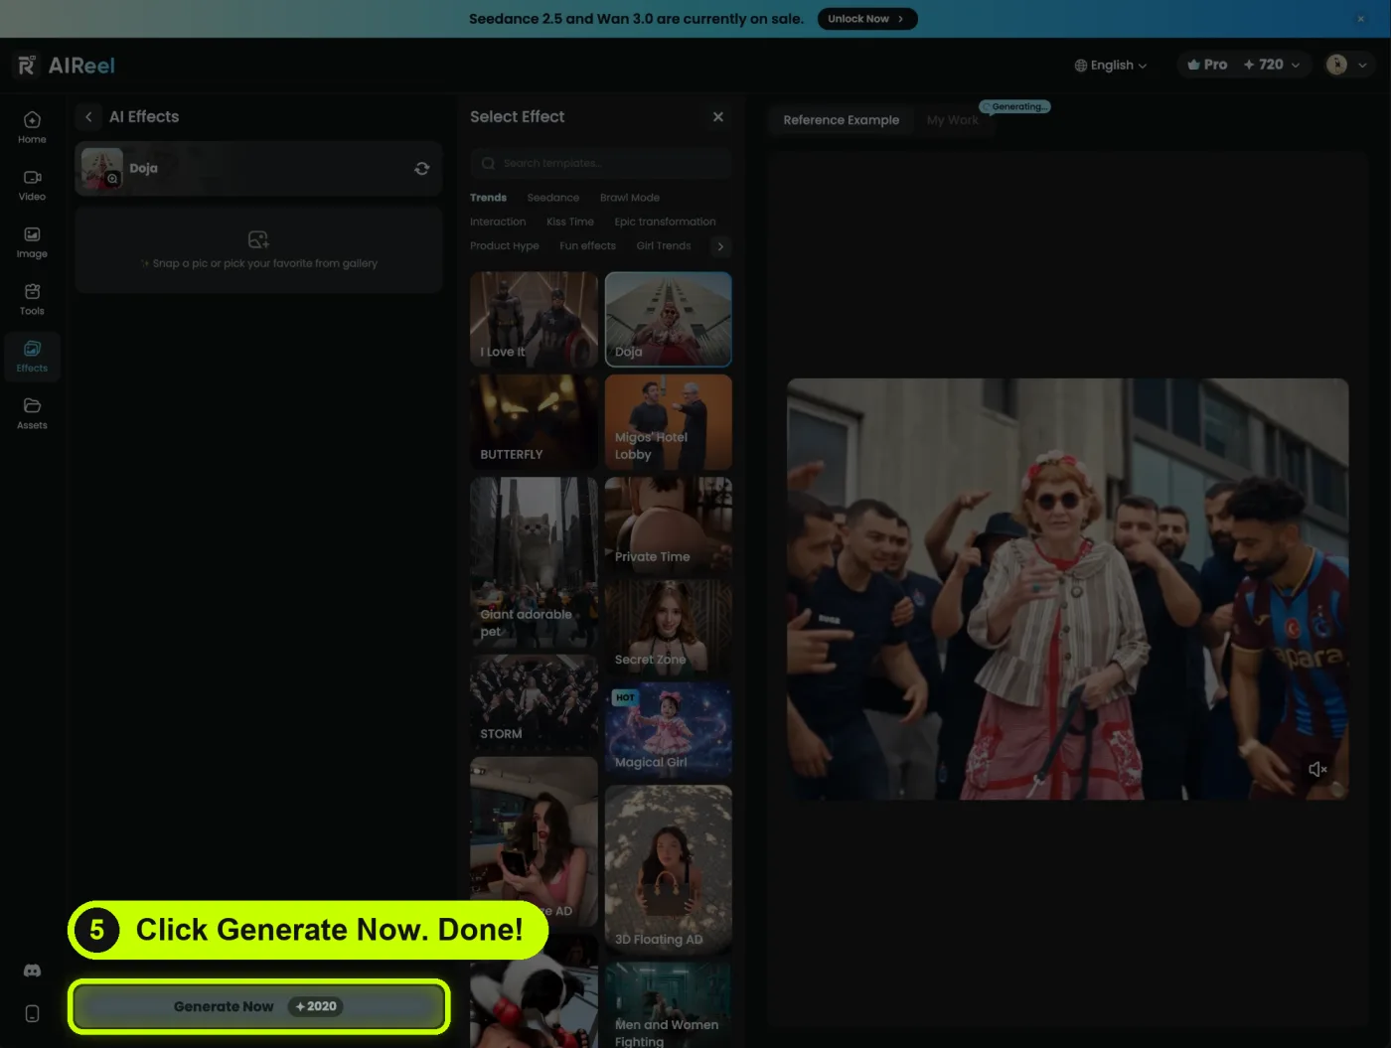The image size is (1391, 1048).
Task: Choose the 3D Floating AD effect
Action: (x=669, y=869)
